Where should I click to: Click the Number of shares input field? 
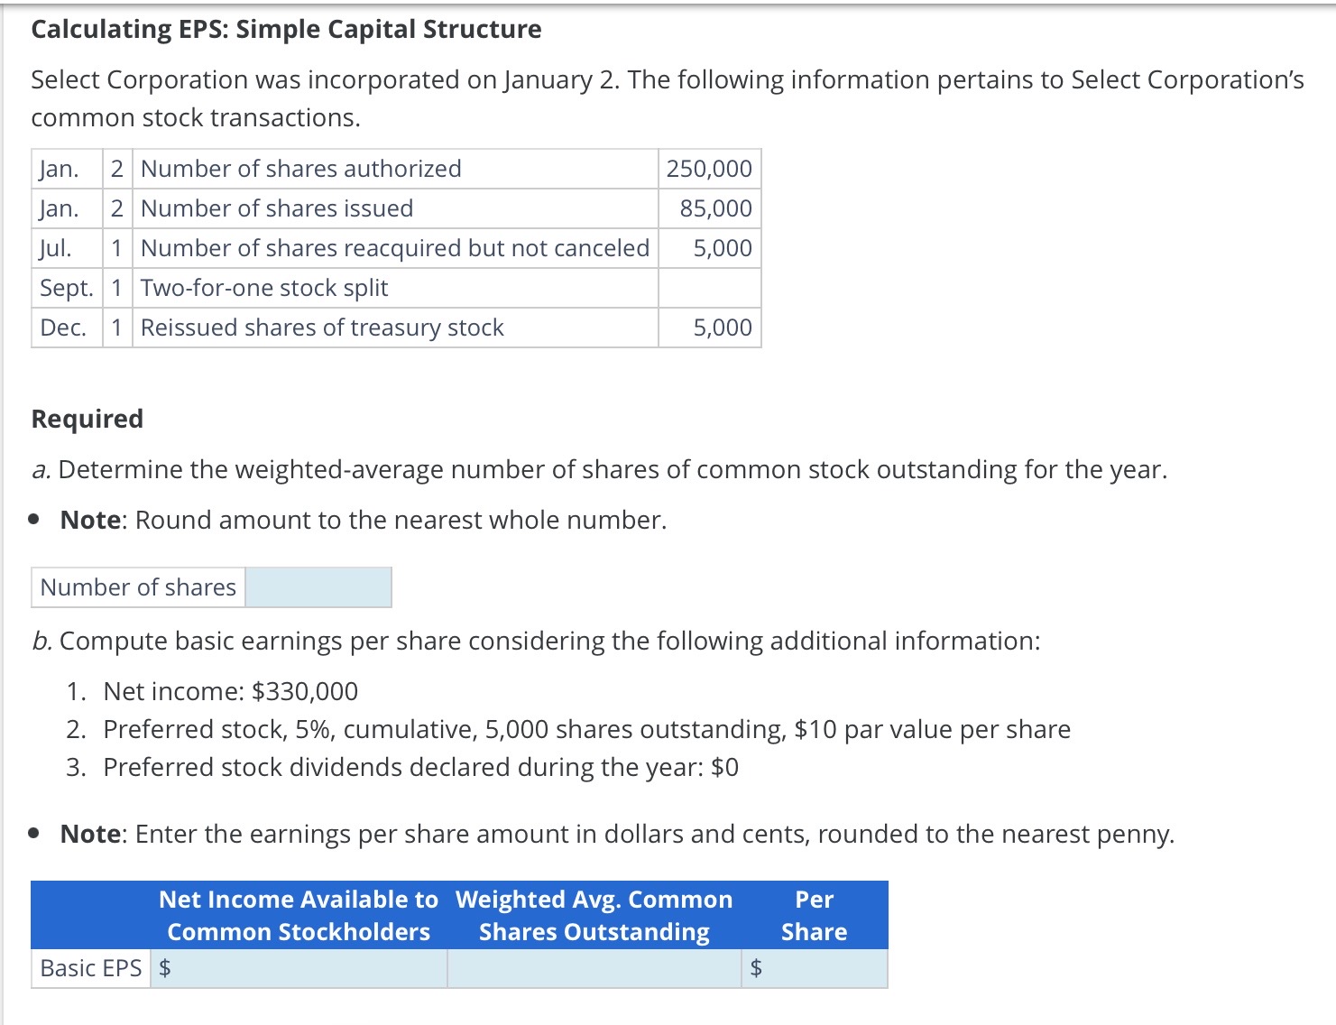point(318,586)
